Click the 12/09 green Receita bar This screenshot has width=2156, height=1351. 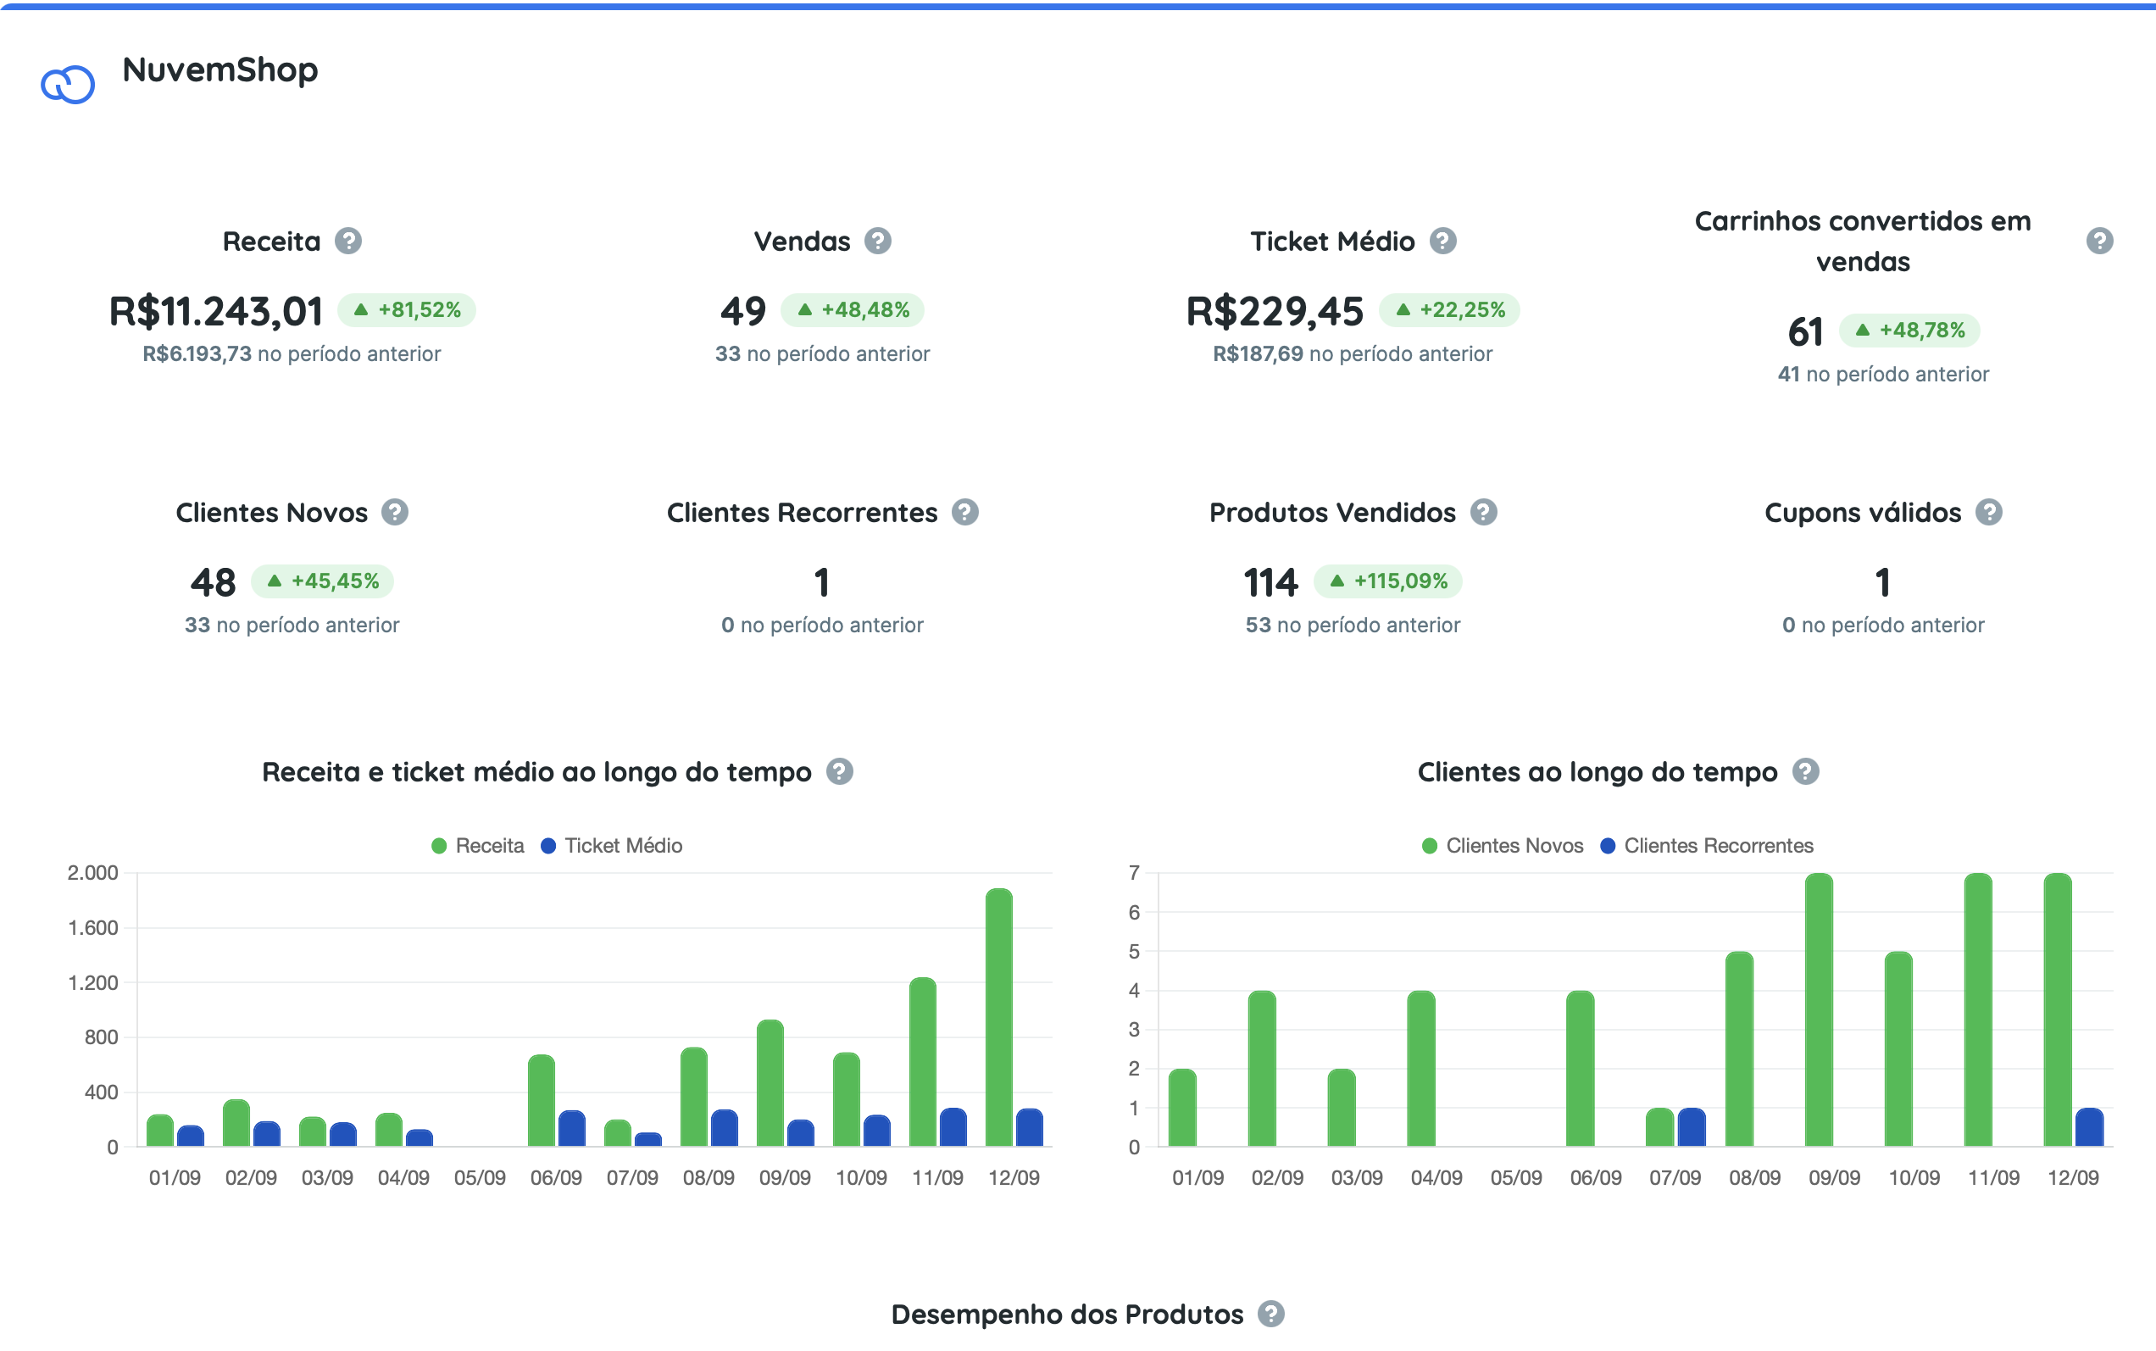click(998, 1019)
